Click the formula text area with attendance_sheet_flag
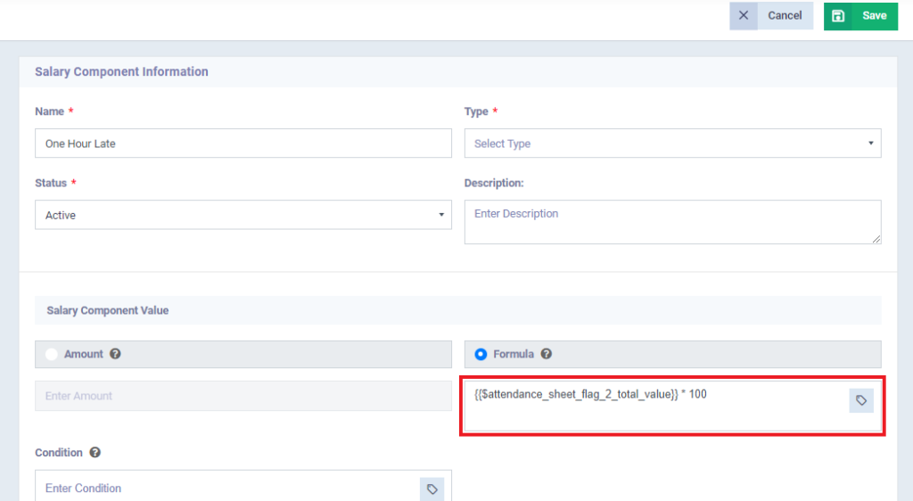This screenshot has width=913, height=501. click(x=672, y=406)
